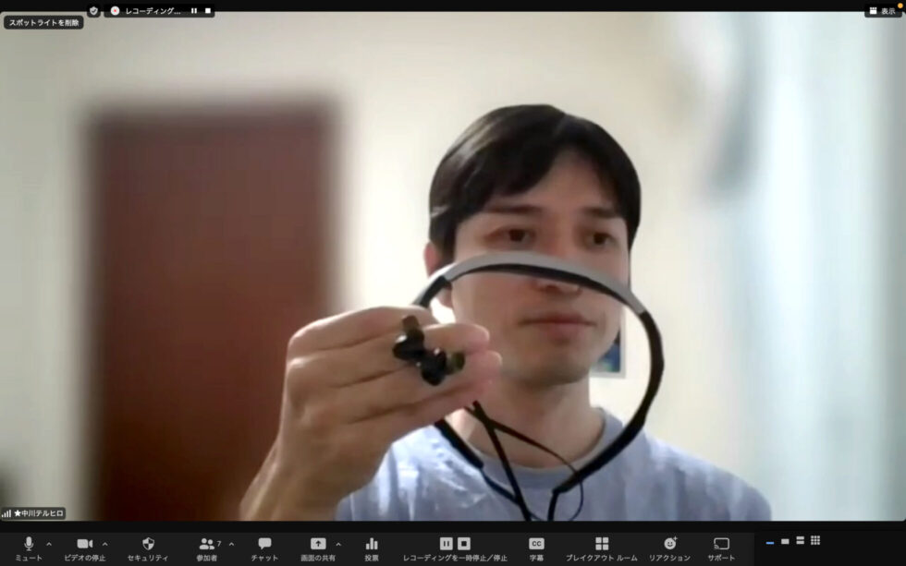Enable 字幕 closed captions
The image size is (906, 566).
(536, 544)
